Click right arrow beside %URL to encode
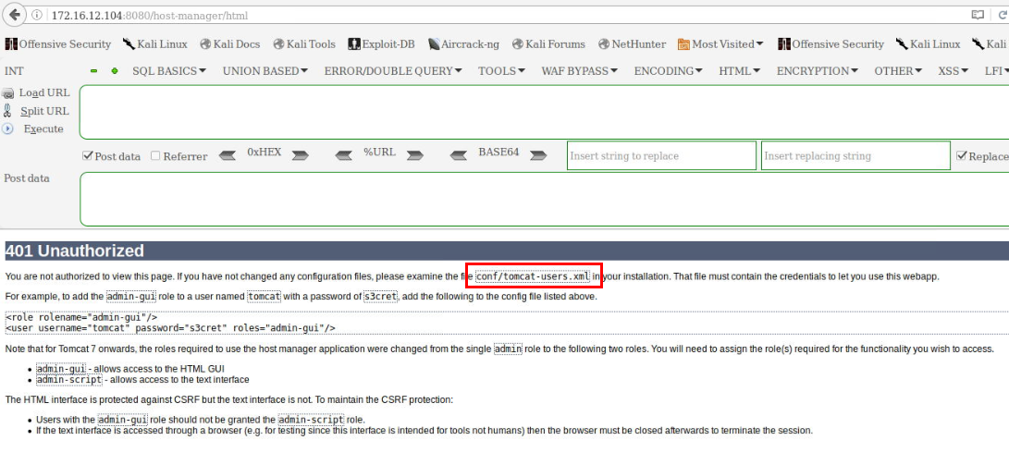1009x465 pixels. click(x=415, y=155)
